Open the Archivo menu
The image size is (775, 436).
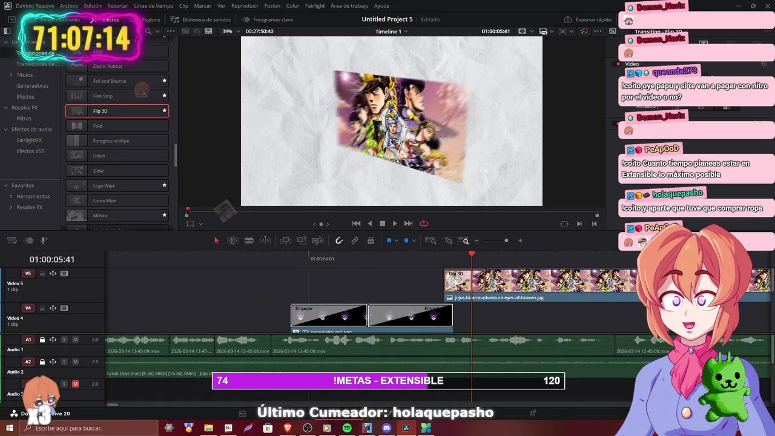pyautogui.click(x=69, y=5)
